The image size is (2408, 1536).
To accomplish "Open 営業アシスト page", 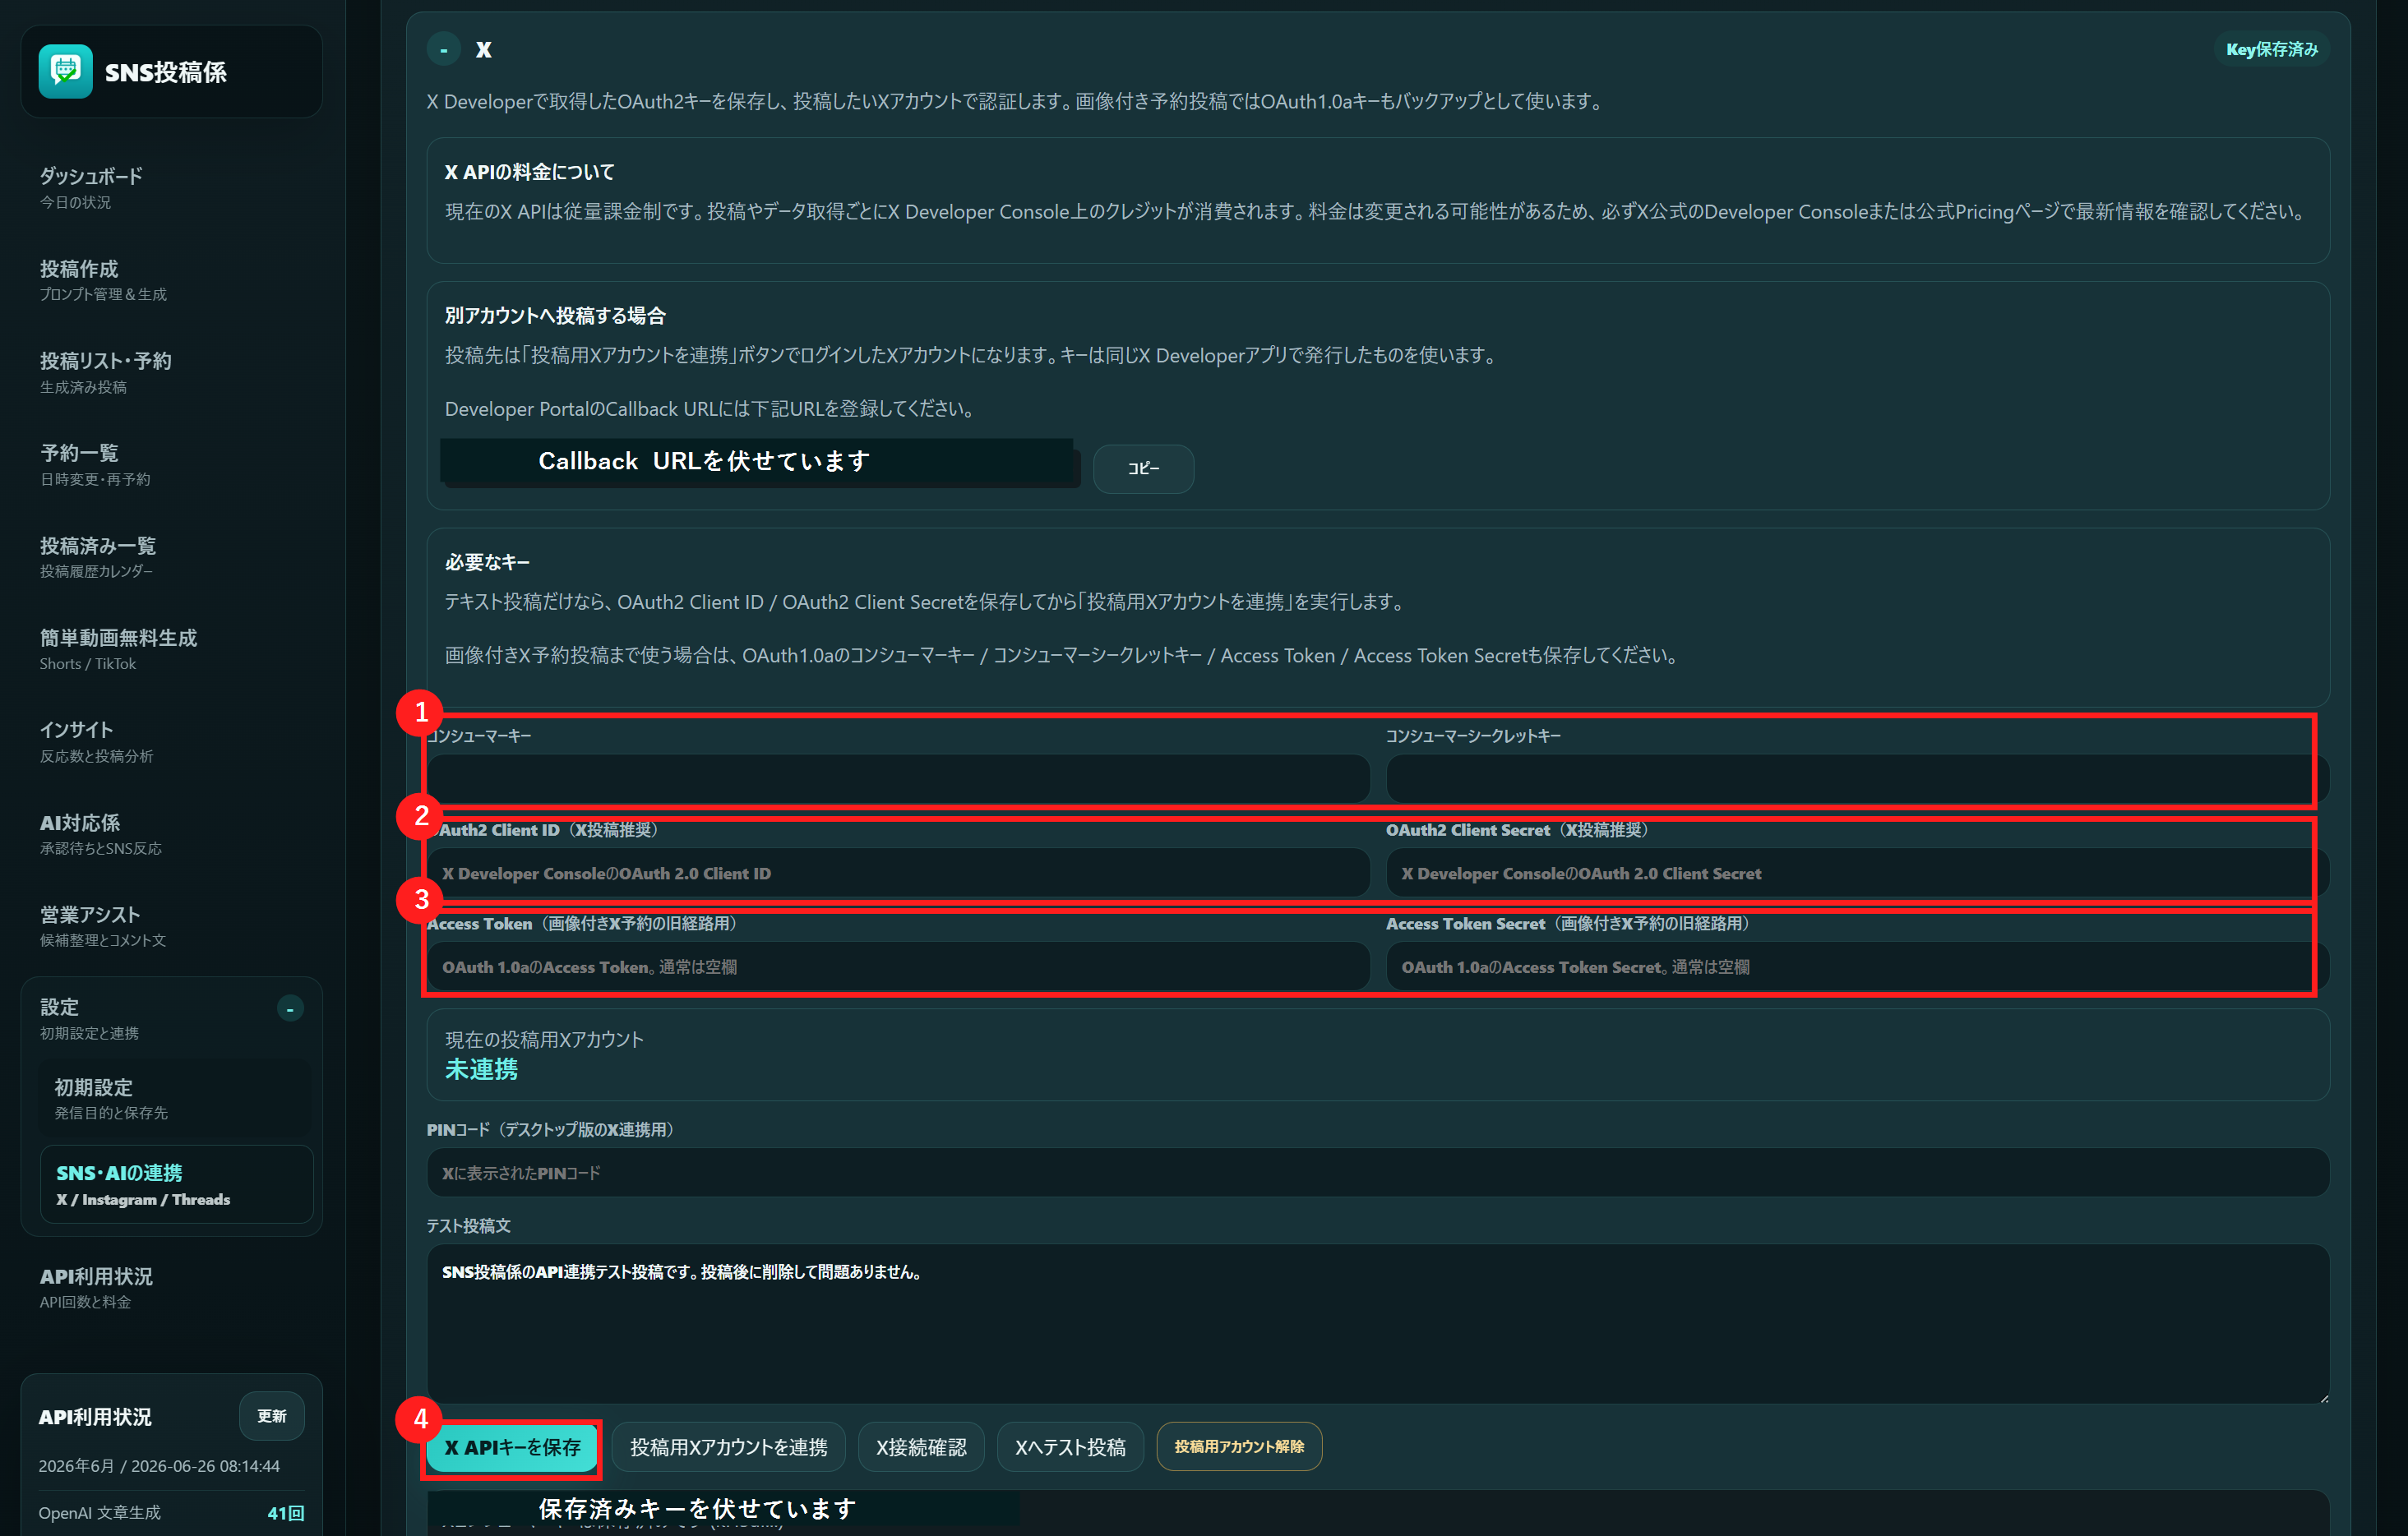I will click(x=171, y=926).
